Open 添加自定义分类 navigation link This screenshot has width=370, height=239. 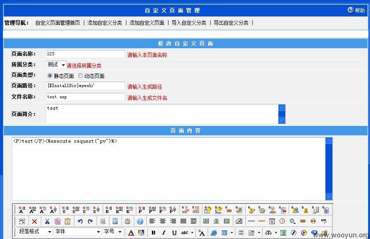coord(104,23)
